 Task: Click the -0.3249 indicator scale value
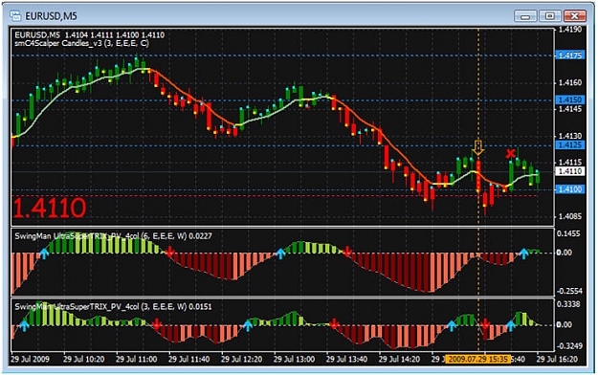click(x=569, y=346)
